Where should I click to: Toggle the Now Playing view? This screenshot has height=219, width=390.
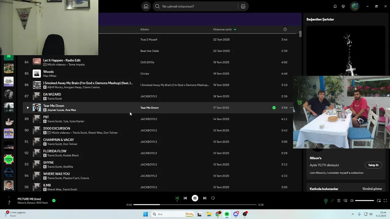tap(326, 201)
